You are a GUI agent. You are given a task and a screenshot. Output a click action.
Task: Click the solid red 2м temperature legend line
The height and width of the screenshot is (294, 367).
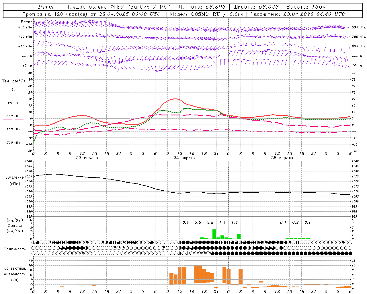click(13, 93)
